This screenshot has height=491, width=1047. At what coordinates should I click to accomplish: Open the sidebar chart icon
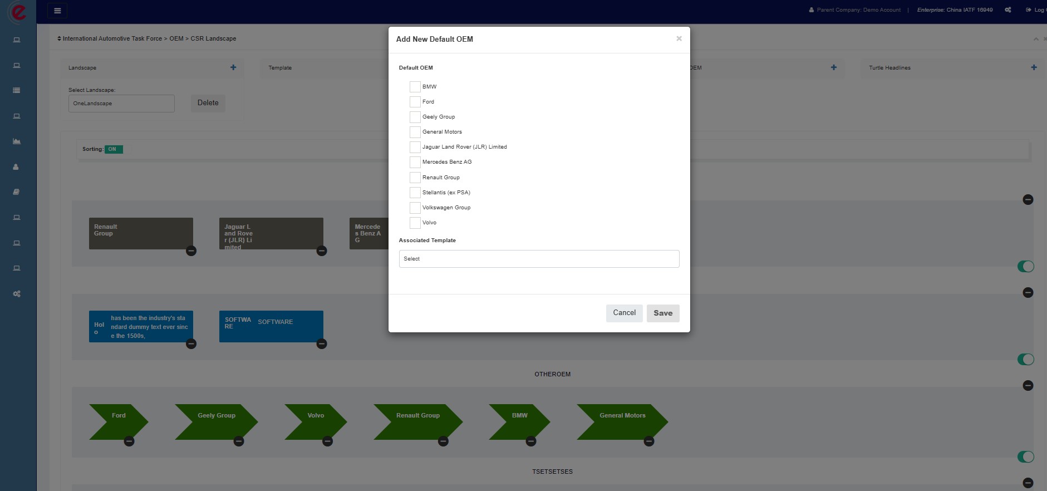tap(17, 141)
